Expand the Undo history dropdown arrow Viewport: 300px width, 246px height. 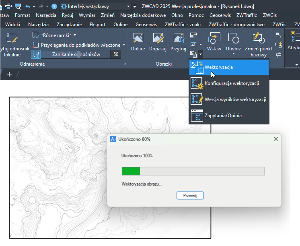[x=34, y=6]
